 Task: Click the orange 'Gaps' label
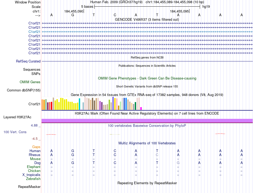click(36, 147)
